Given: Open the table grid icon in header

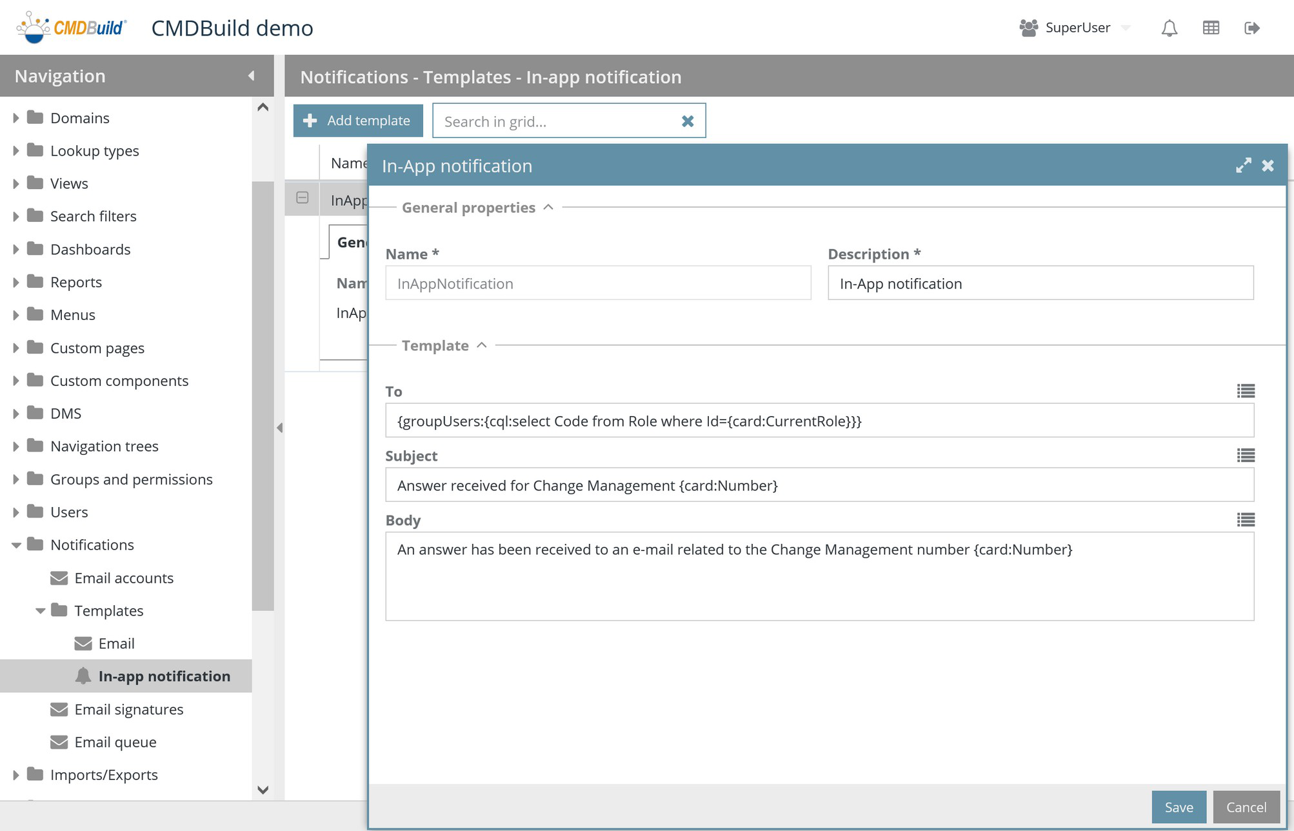Looking at the screenshot, I should (1211, 28).
